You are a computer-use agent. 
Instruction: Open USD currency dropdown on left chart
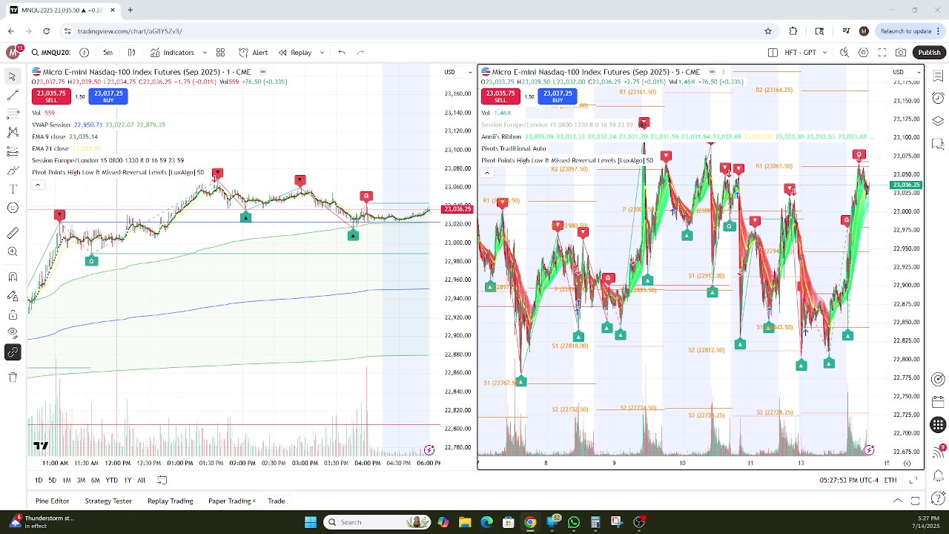pos(457,72)
